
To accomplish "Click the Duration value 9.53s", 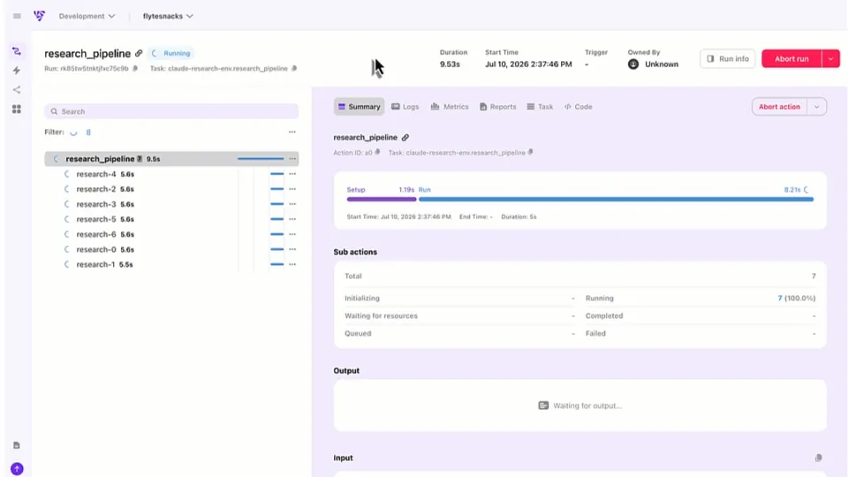I will 450,64.
